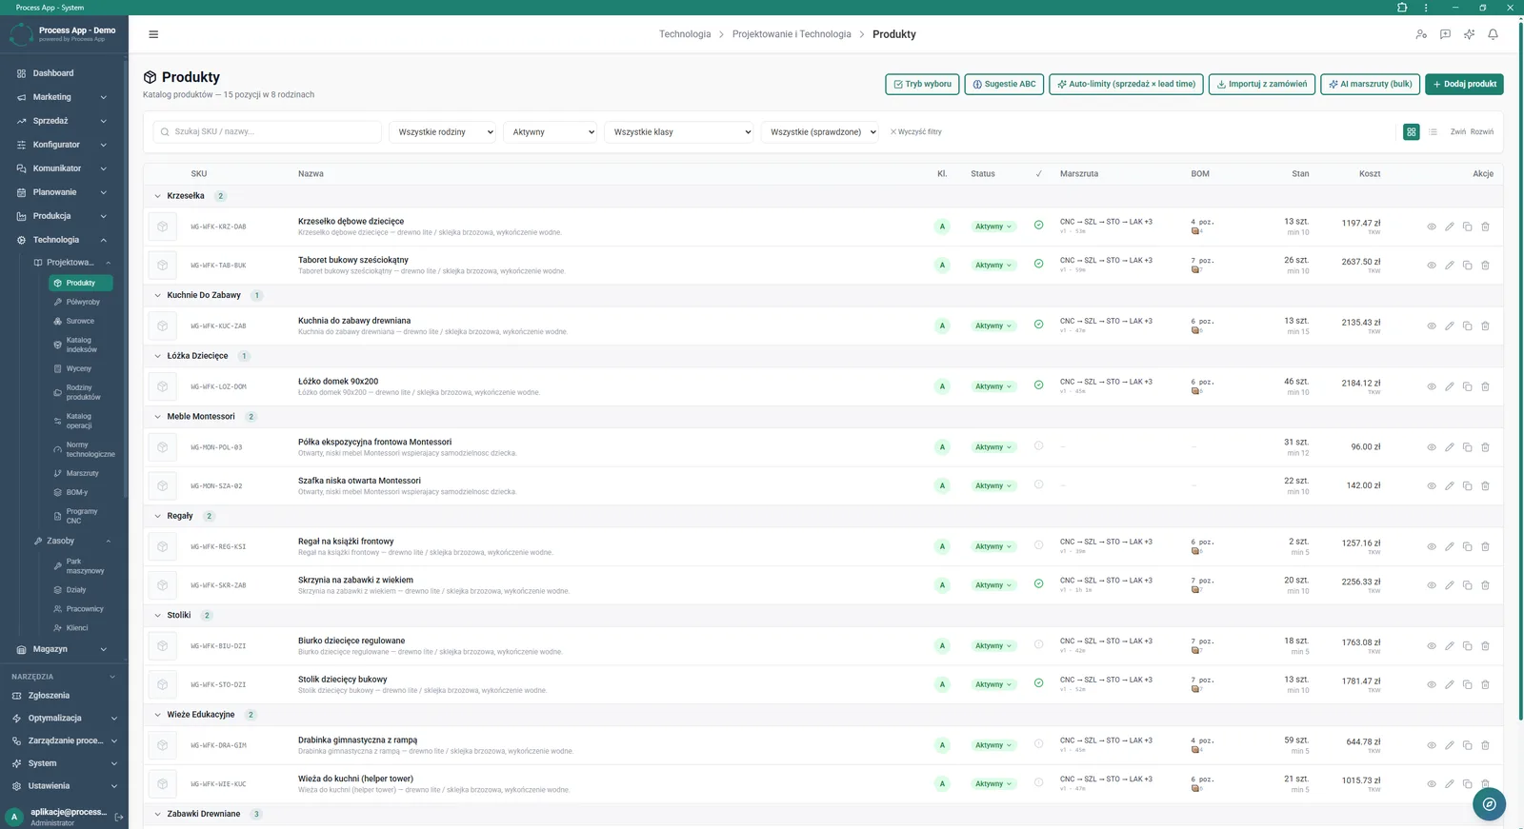The width and height of the screenshot is (1524, 829).
Task: Open the Wszystkie rodziny filter dropdown
Action: tap(443, 132)
